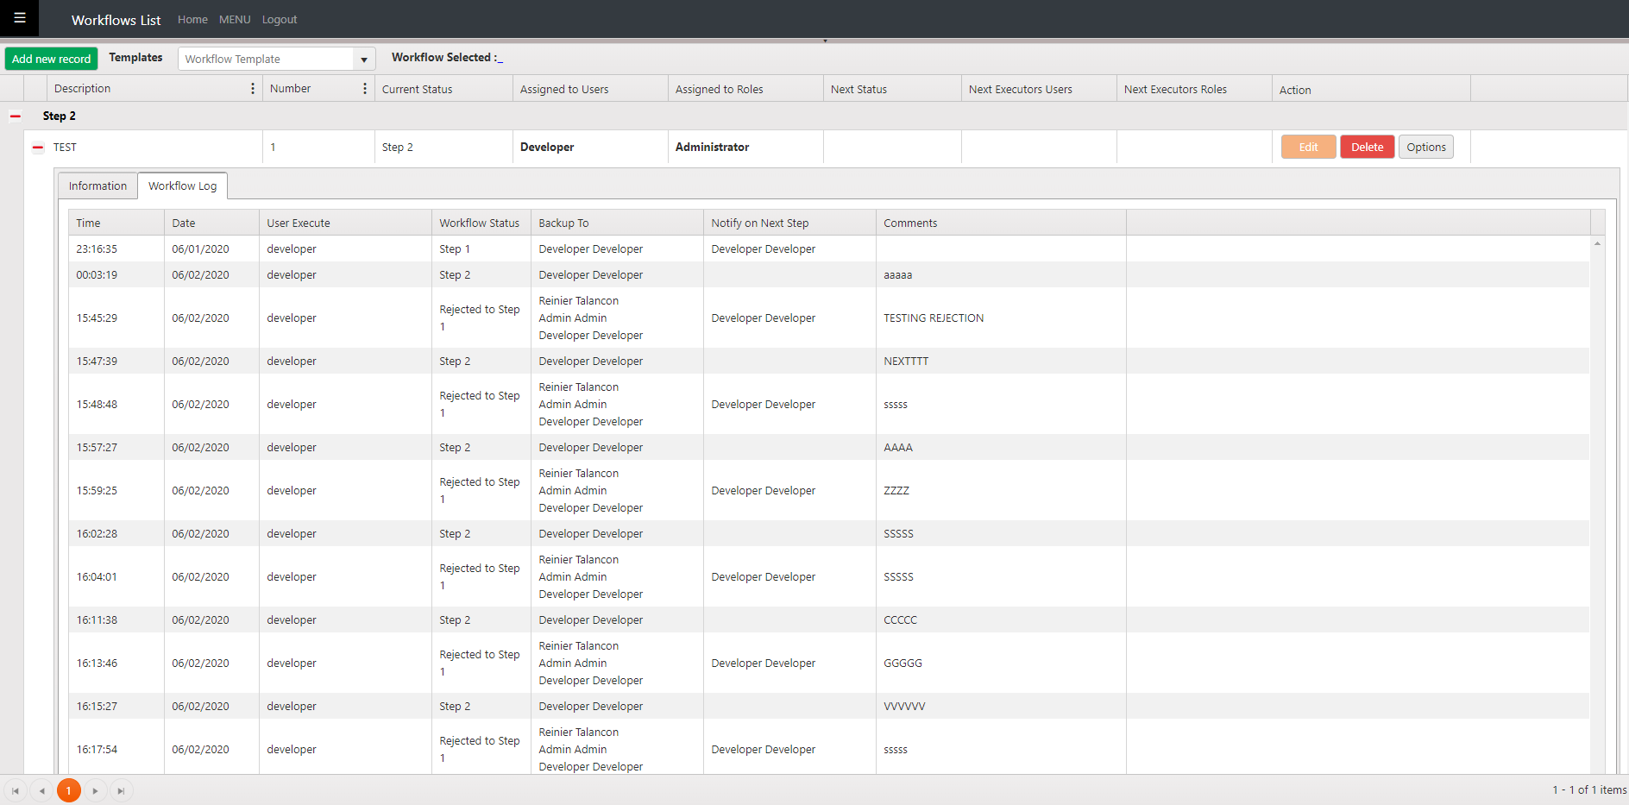1629x805 pixels.
Task: Open the Workflow Template dropdown arrow
Action: click(x=364, y=60)
